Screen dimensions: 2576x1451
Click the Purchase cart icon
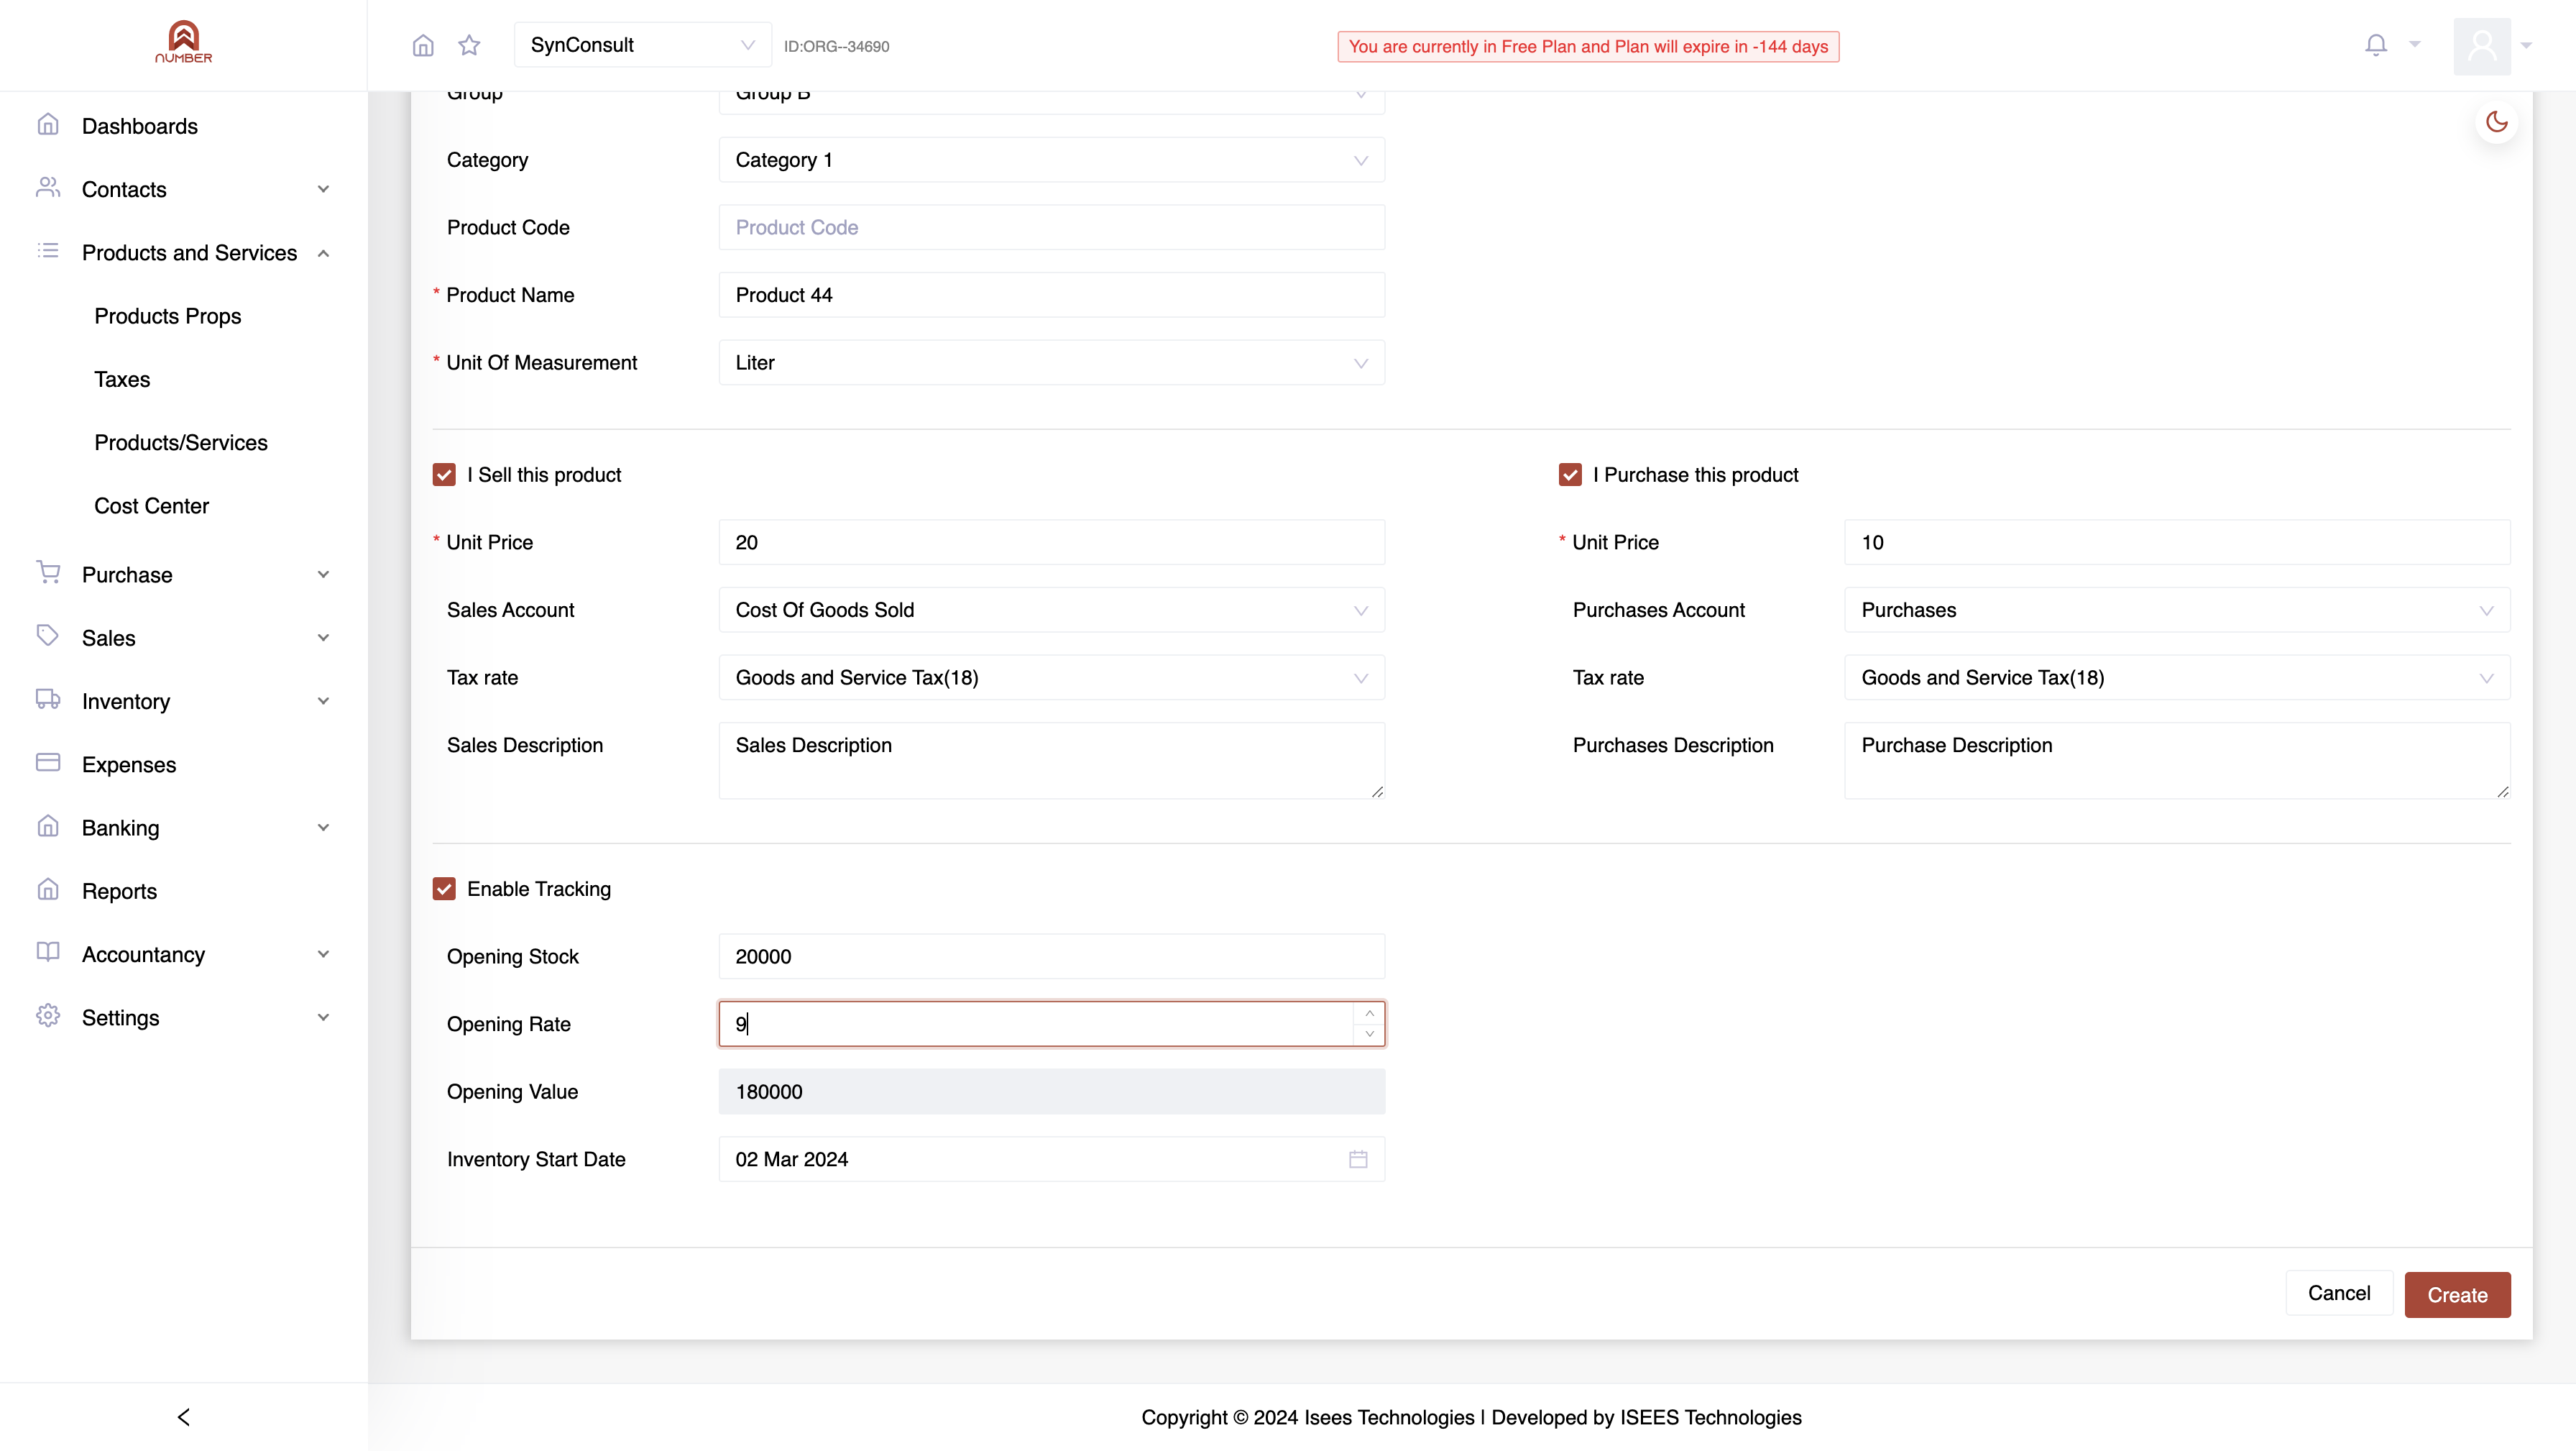(48, 572)
